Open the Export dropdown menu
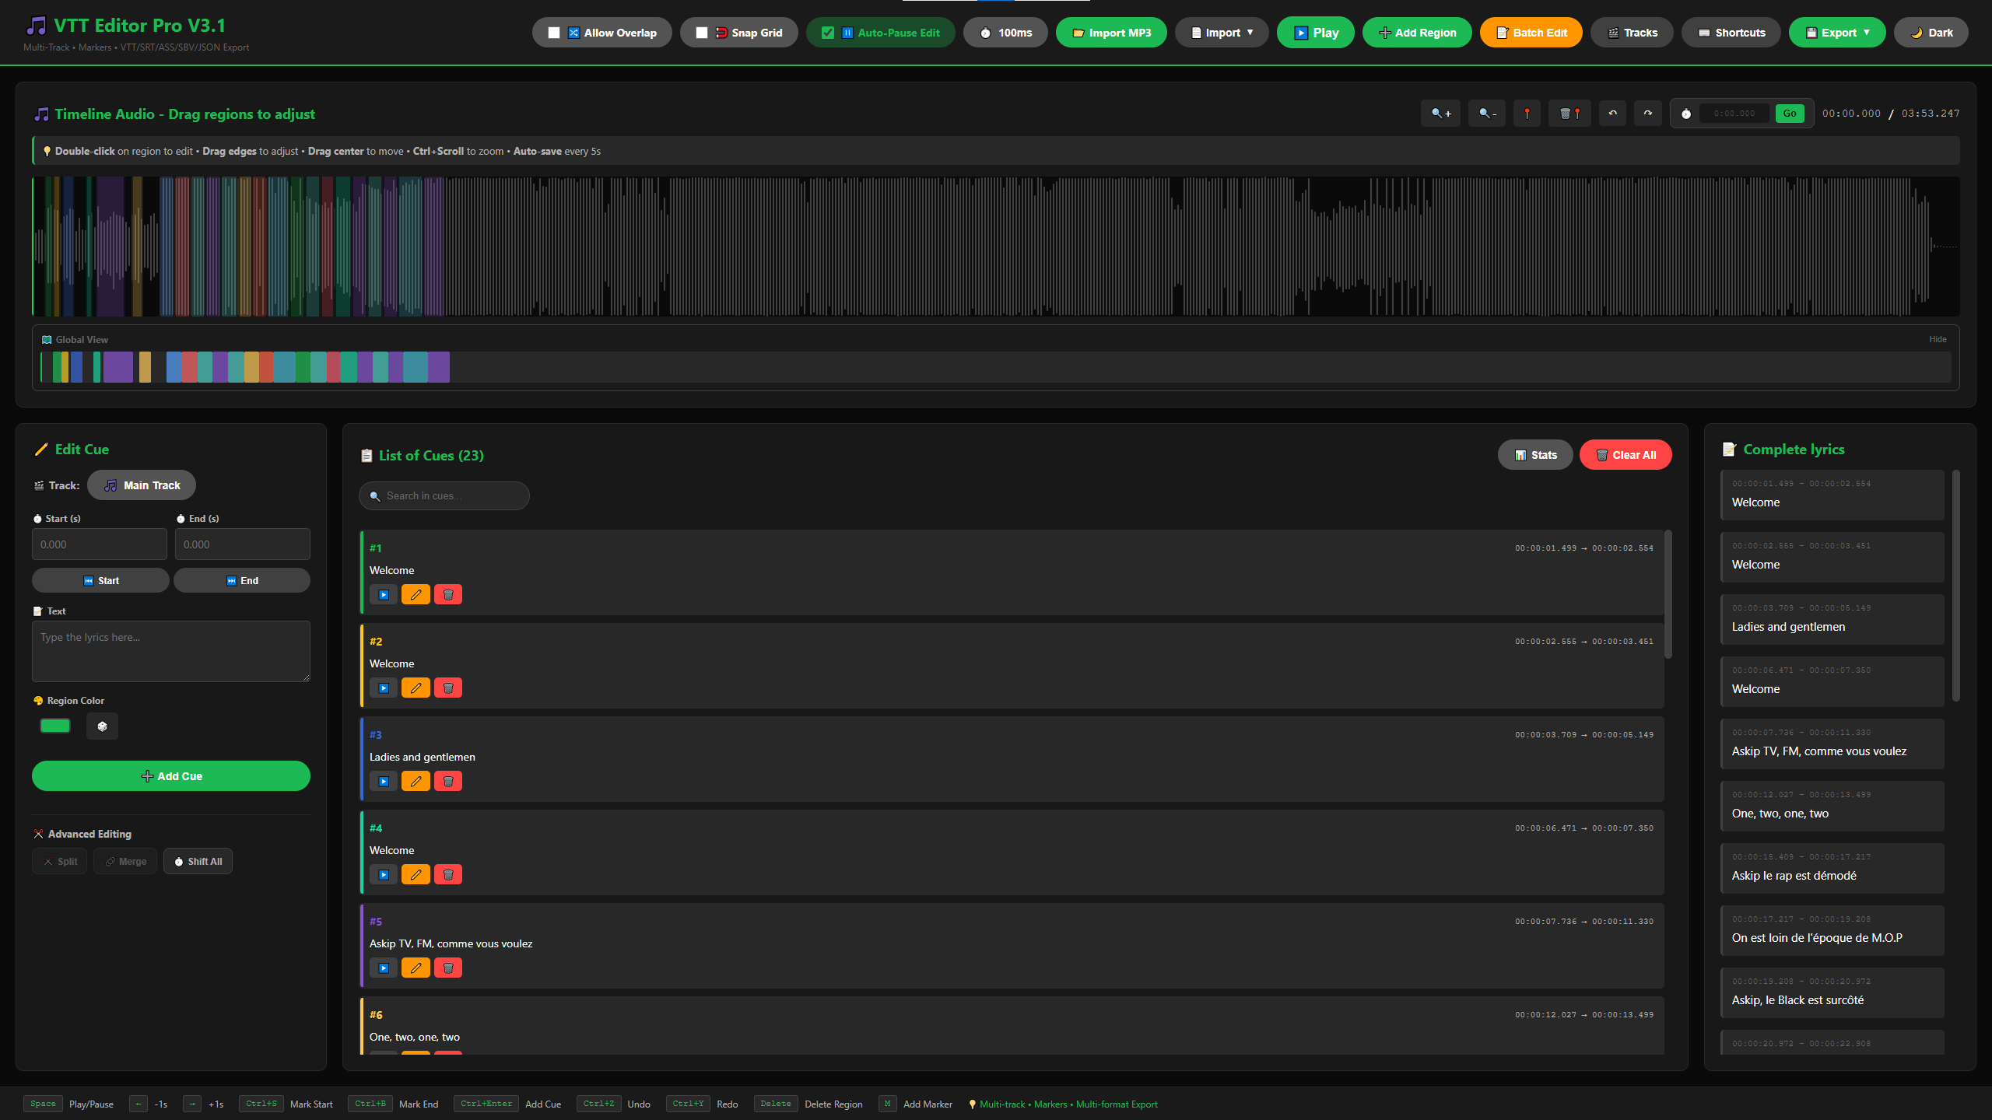1992x1120 pixels. click(x=1837, y=33)
